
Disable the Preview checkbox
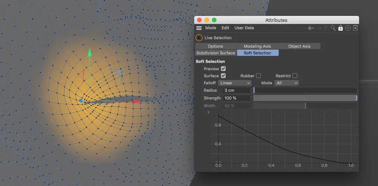223,69
